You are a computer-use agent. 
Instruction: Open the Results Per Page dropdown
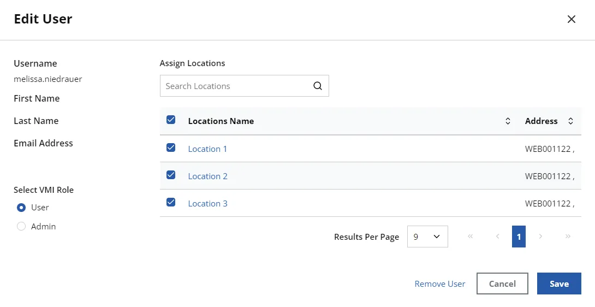[427, 237]
